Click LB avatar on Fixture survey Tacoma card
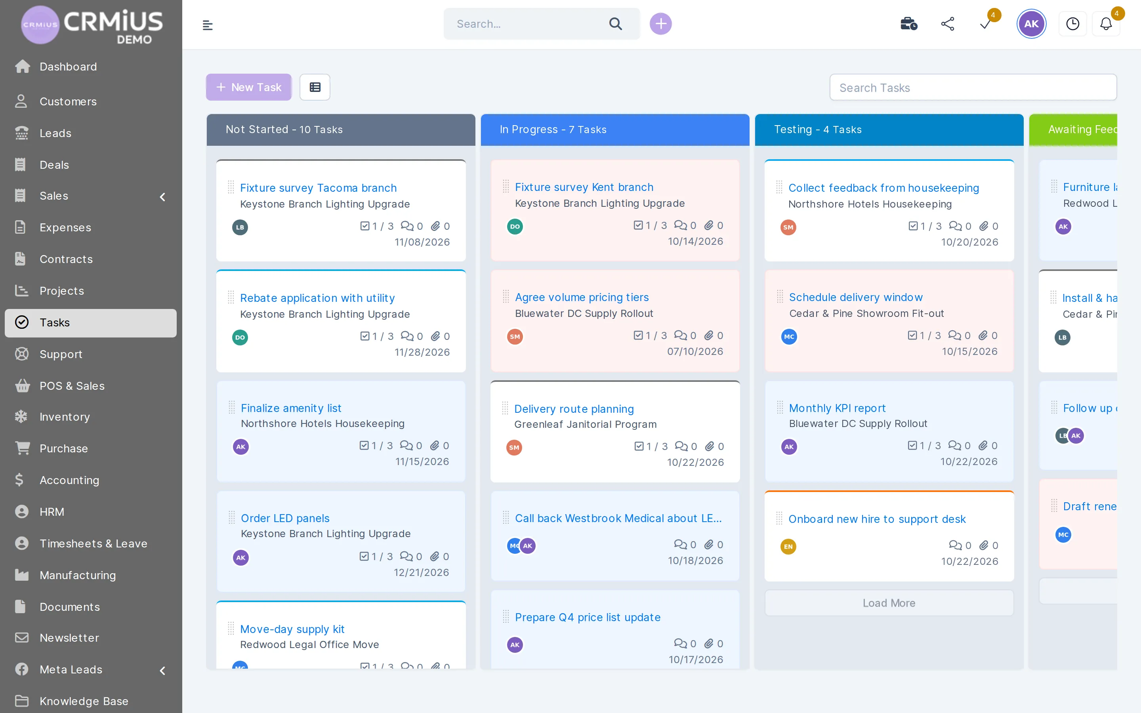This screenshot has width=1141, height=713. tap(240, 227)
